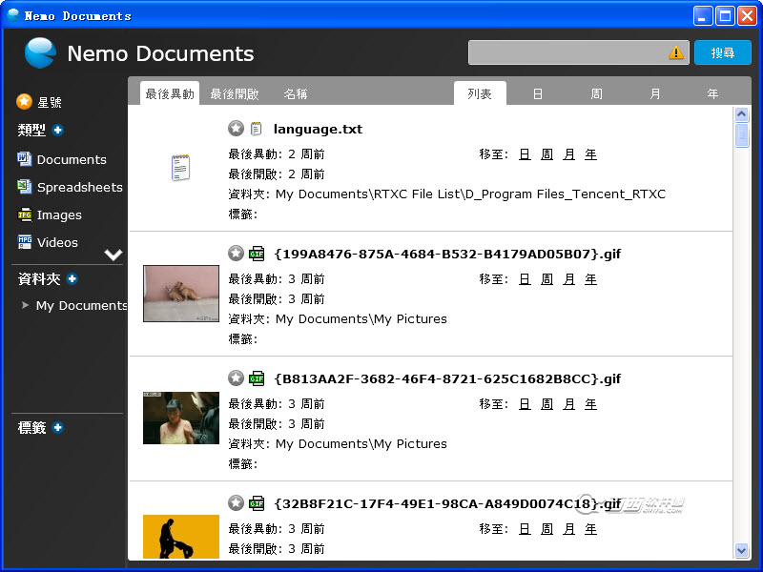Jump to 日 for {199A8476 gif
This screenshot has width=763, height=572.
pos(525,279)
